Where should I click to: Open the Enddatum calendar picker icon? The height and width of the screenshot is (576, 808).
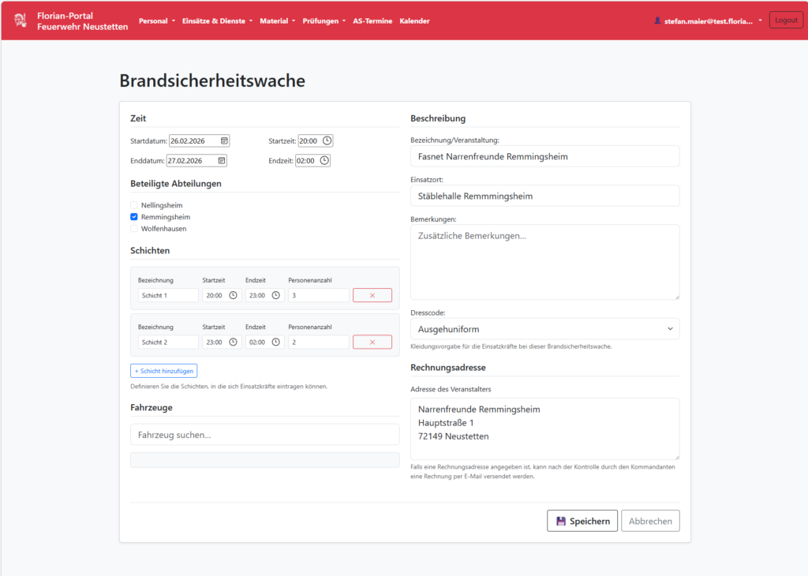pyautogui.click(x=222, y=161)
